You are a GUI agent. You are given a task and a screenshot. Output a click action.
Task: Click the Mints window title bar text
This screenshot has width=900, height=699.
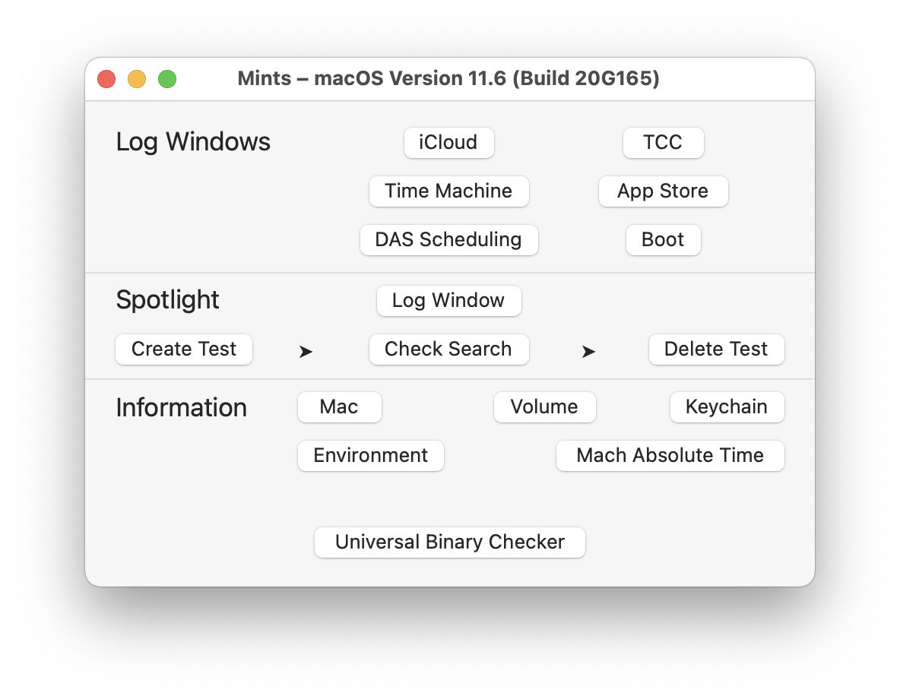(448, 79)
